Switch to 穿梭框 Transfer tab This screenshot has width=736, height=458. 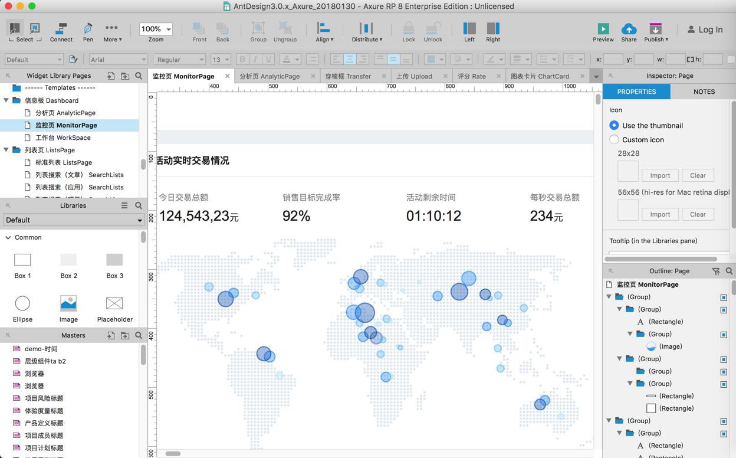tap(348, 76)
